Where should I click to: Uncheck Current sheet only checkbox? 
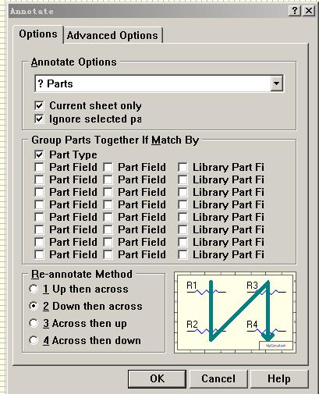pos(39,105)
